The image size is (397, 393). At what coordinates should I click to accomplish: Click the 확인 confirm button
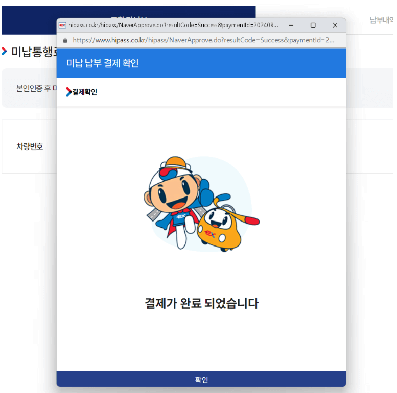point(201,379)
